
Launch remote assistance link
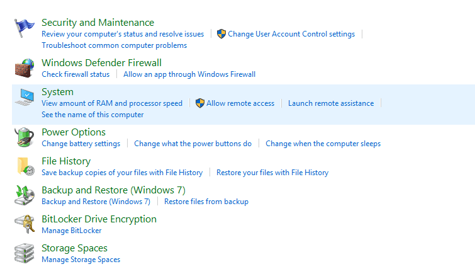[331, 103]
